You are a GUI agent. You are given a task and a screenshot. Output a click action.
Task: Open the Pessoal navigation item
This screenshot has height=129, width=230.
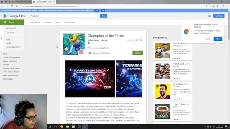coord(48,22)
